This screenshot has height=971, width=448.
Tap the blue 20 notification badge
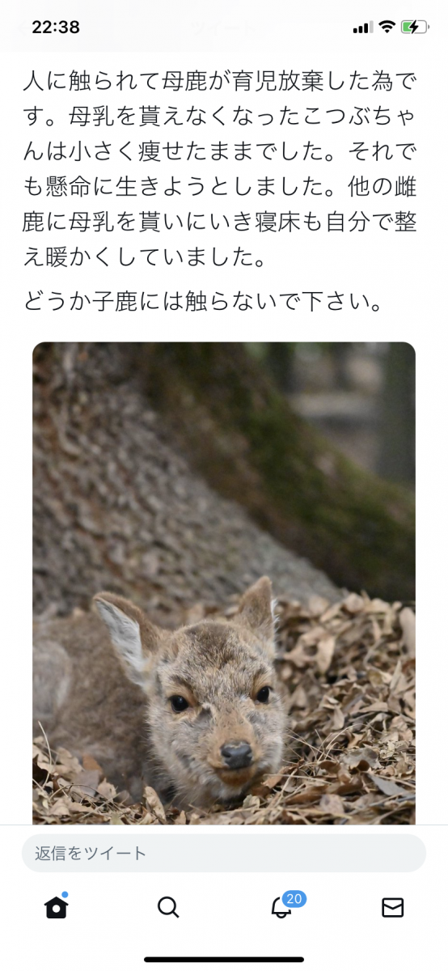[294, 898]
